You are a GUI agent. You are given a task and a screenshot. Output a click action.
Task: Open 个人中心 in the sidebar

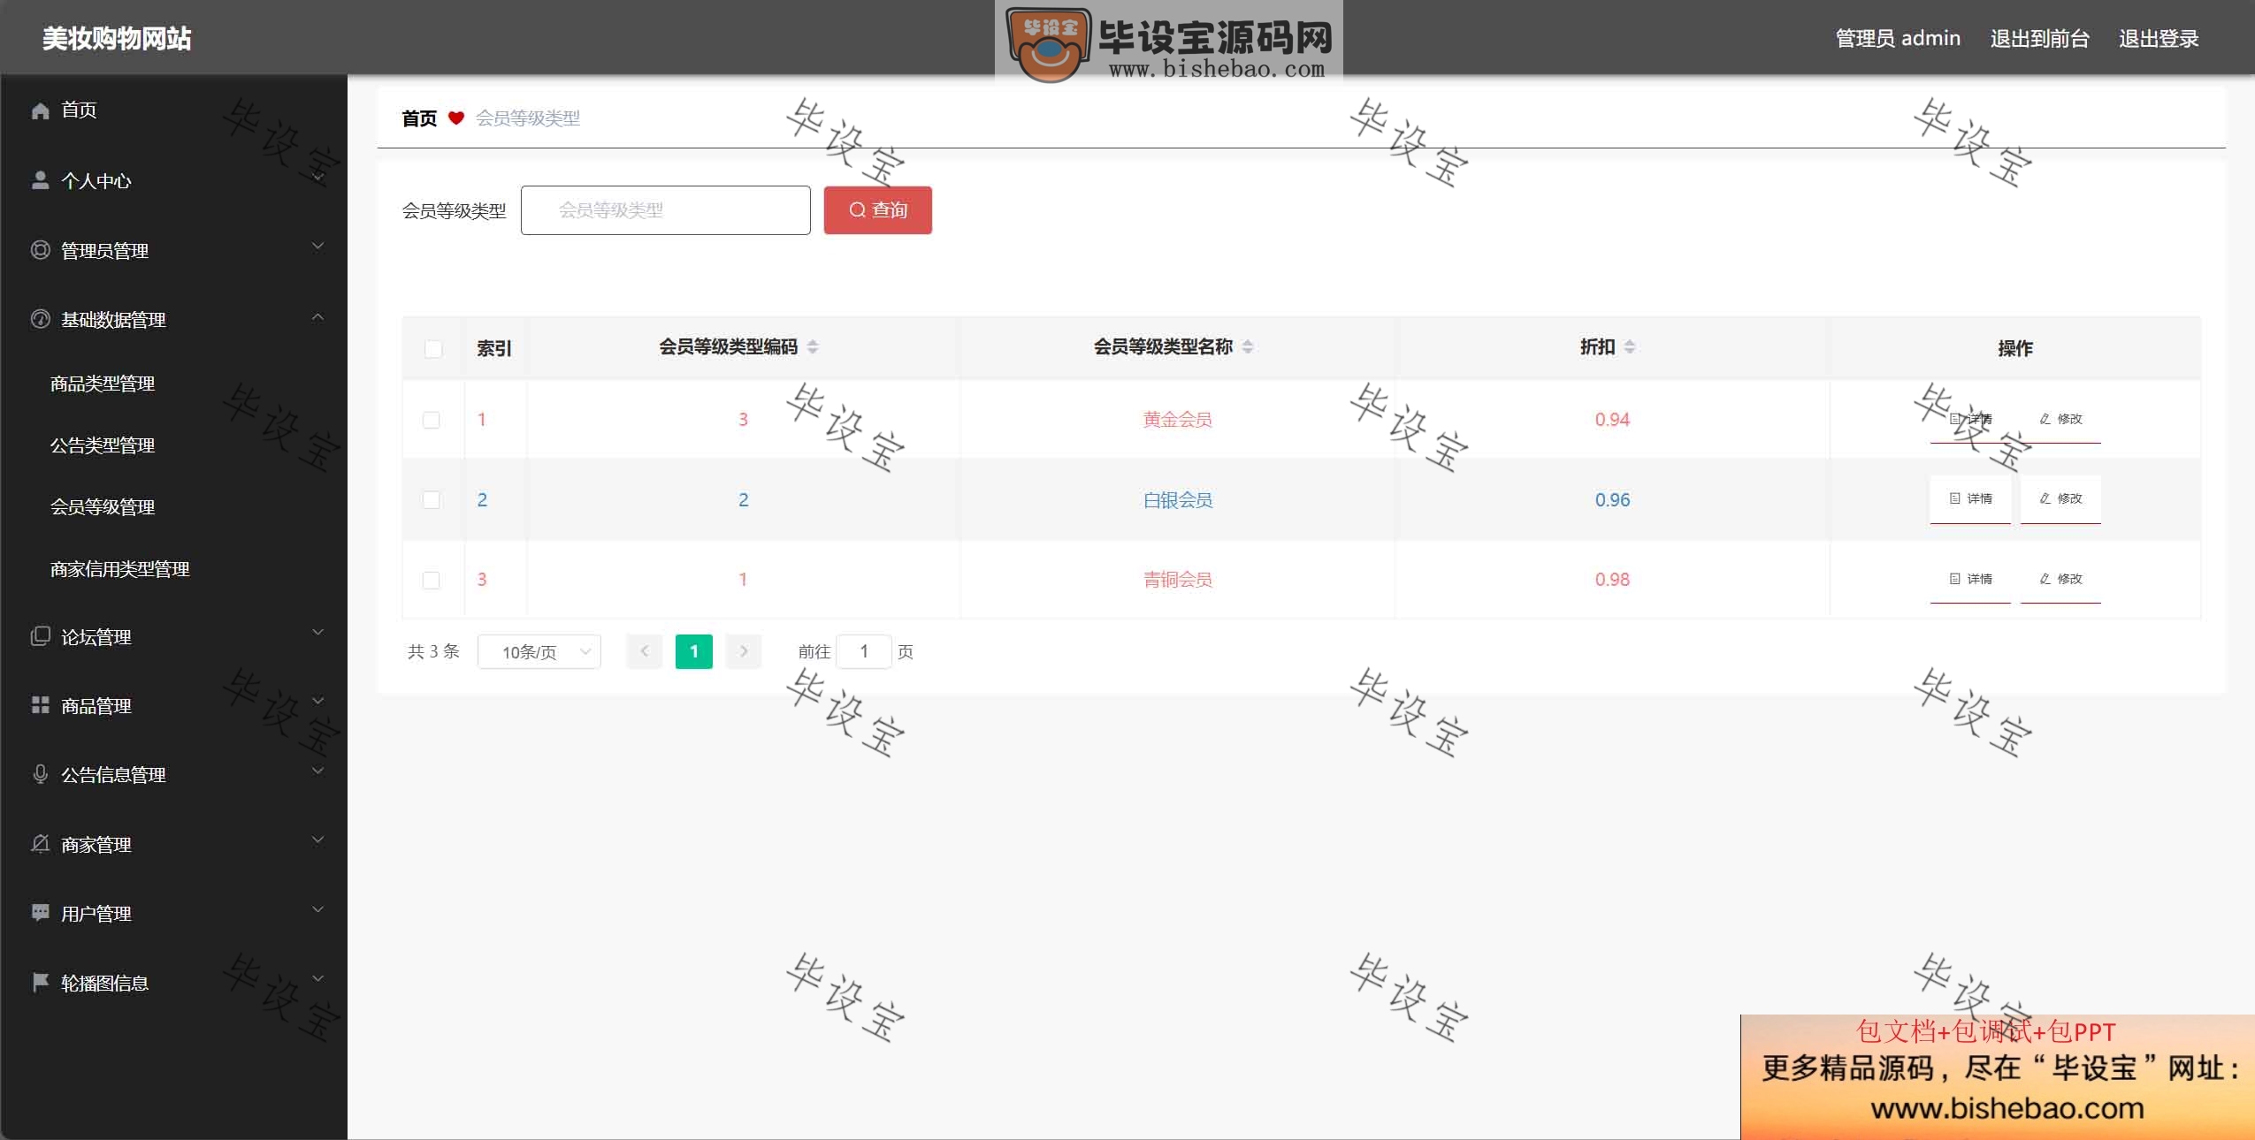[x=96, y=181]
